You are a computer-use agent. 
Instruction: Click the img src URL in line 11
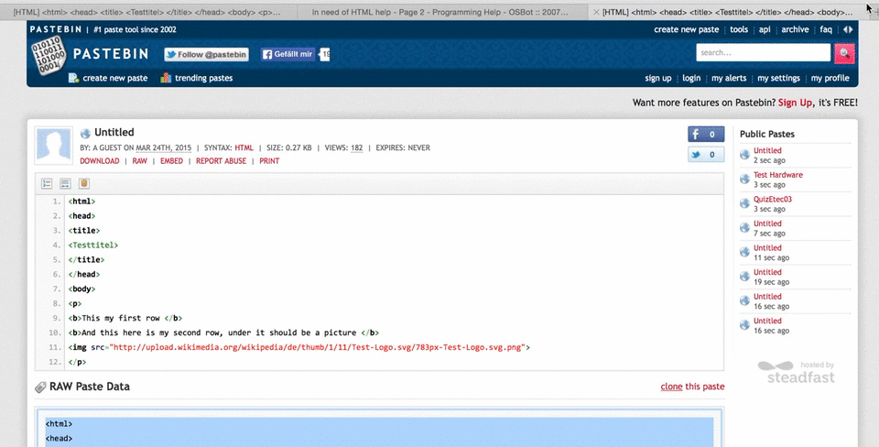click(318, 347)
